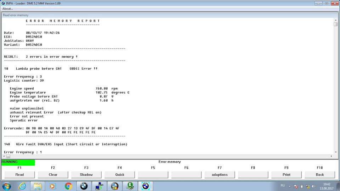Image resolution: width=340 pixels, height=191 pixels.
Task: Open the BMW coding tool taskbar icon
Action: click(x=115, y=186)
